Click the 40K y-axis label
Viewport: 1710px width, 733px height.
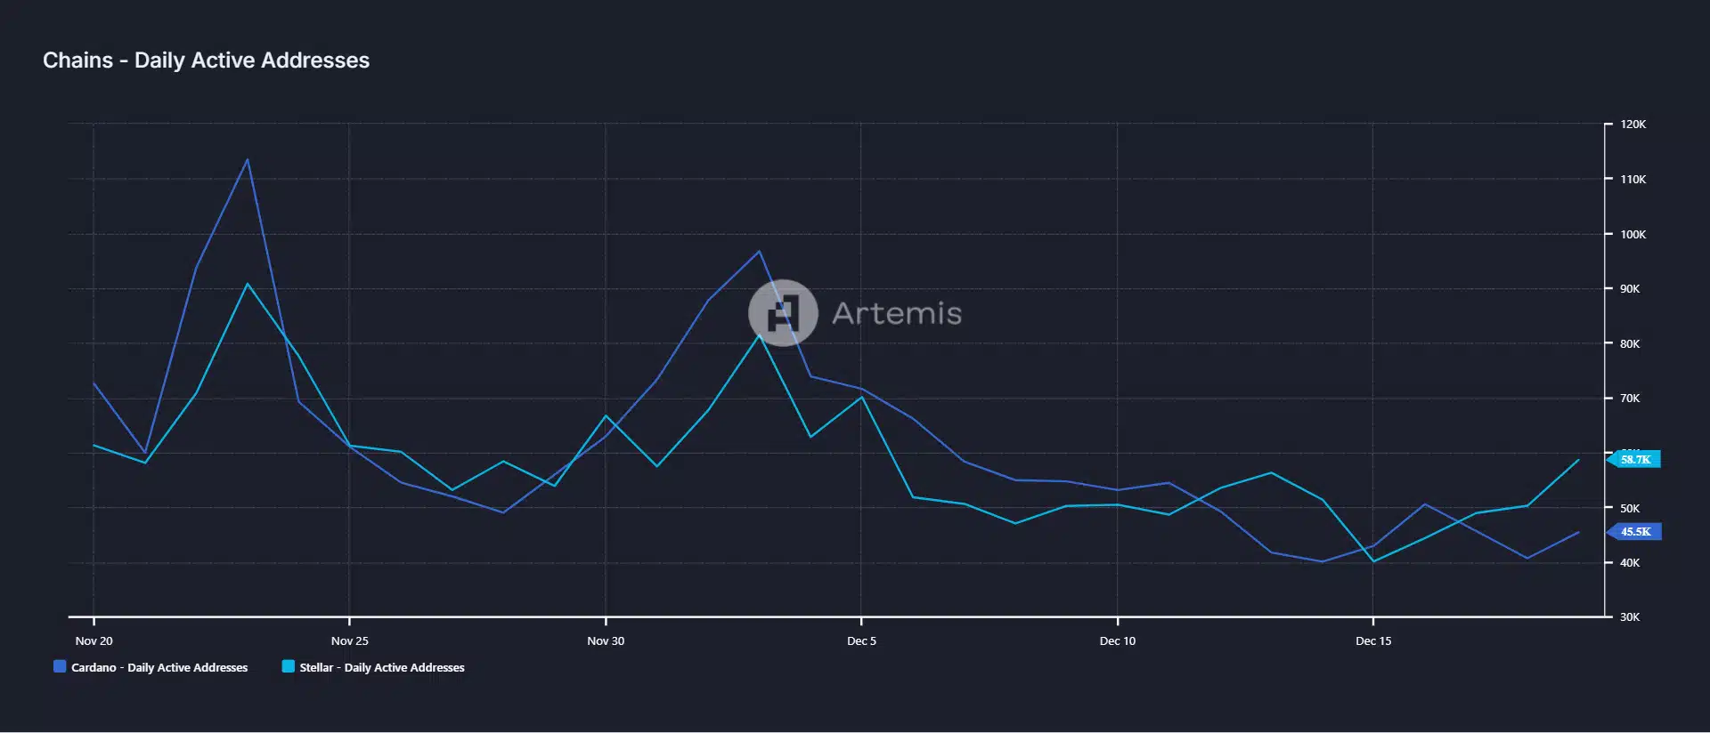click(1630, 563)
